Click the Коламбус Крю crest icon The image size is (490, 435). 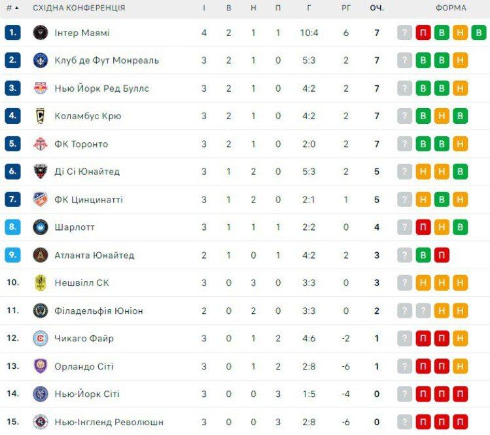pyautogui.click(x=41, y=116)
